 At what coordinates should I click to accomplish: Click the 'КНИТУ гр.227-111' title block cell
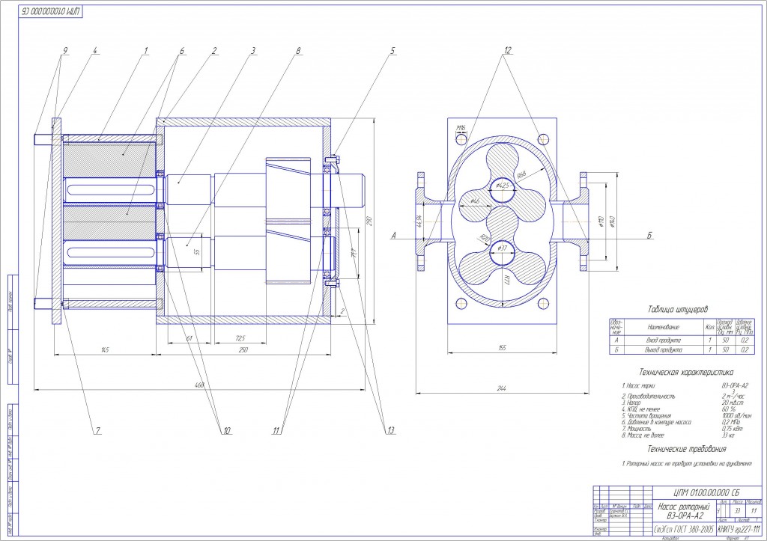tap(739, 529)
